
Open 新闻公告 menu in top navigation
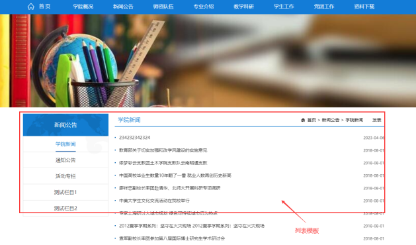pyautogui.click(x=124, y=7)
